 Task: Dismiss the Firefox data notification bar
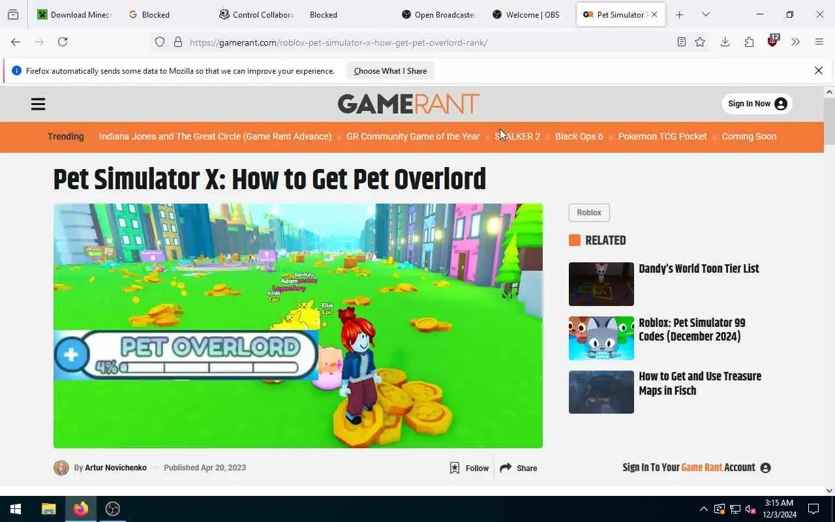pyautogui.click(x=819, y=70)
